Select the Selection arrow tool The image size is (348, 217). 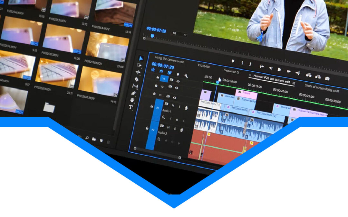point(141,58)
